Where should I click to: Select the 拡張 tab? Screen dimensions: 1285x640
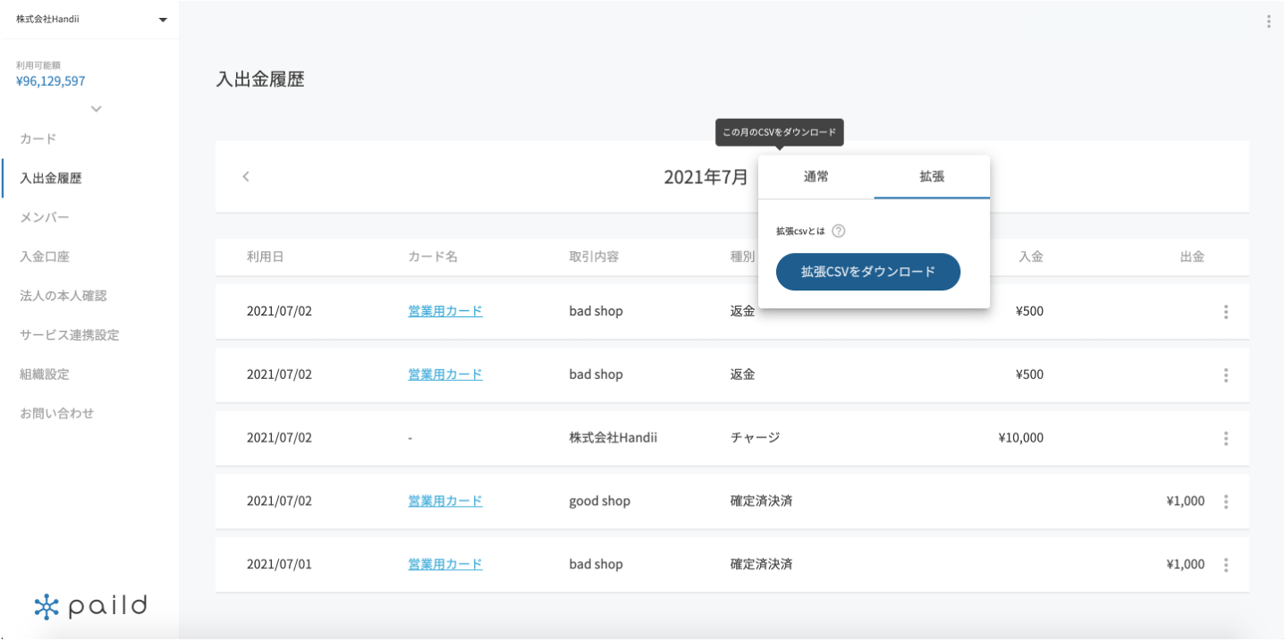pyautogui.click(x=932, y=177)
